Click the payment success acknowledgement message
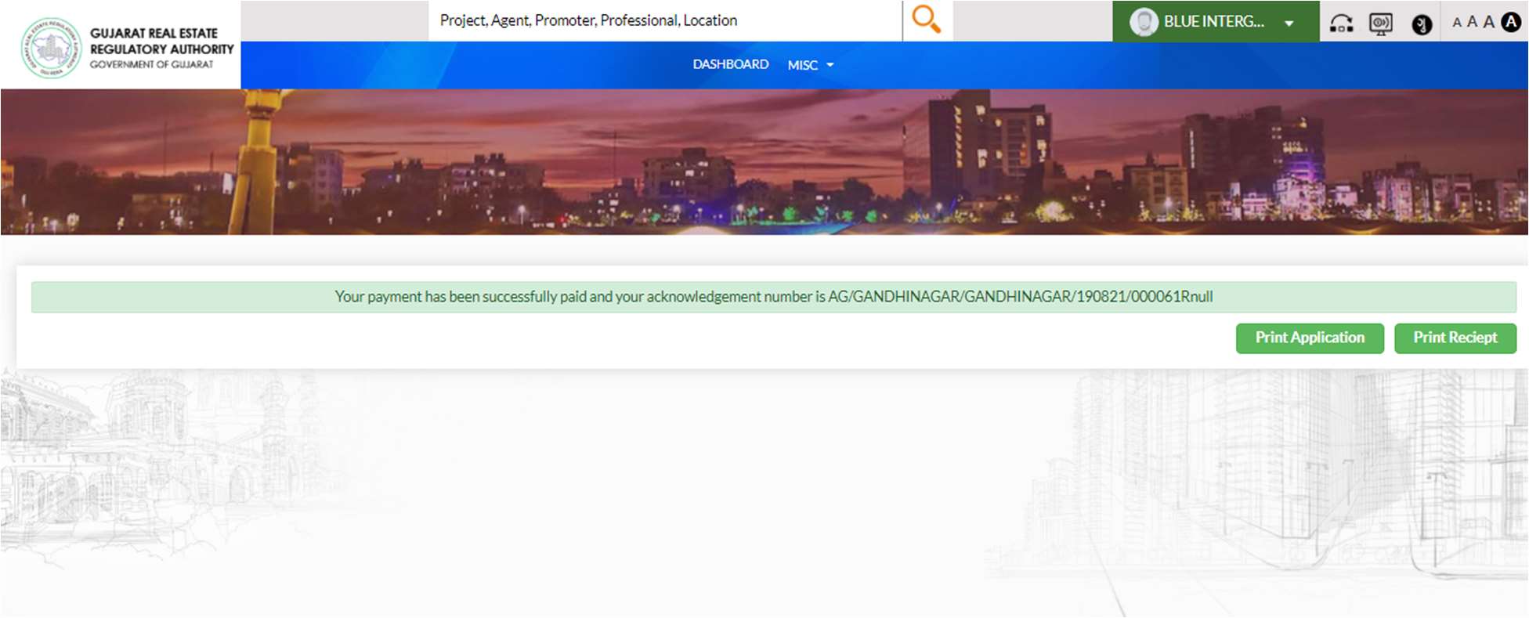Screen dimensions: 1529x618 774,297
